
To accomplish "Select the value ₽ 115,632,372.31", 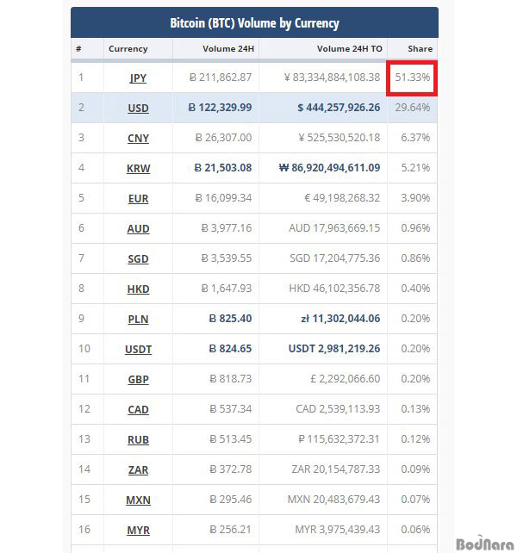I will tap(339, 439).
